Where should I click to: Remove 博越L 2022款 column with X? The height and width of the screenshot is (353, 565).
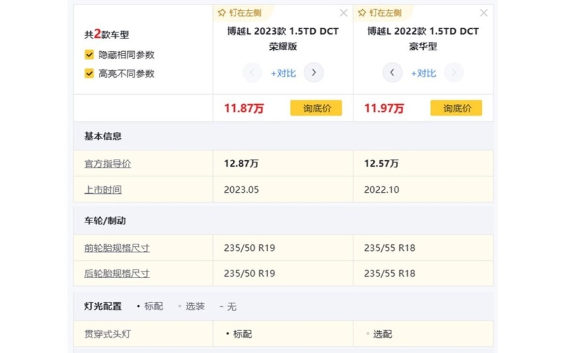(x=483, y=13)
